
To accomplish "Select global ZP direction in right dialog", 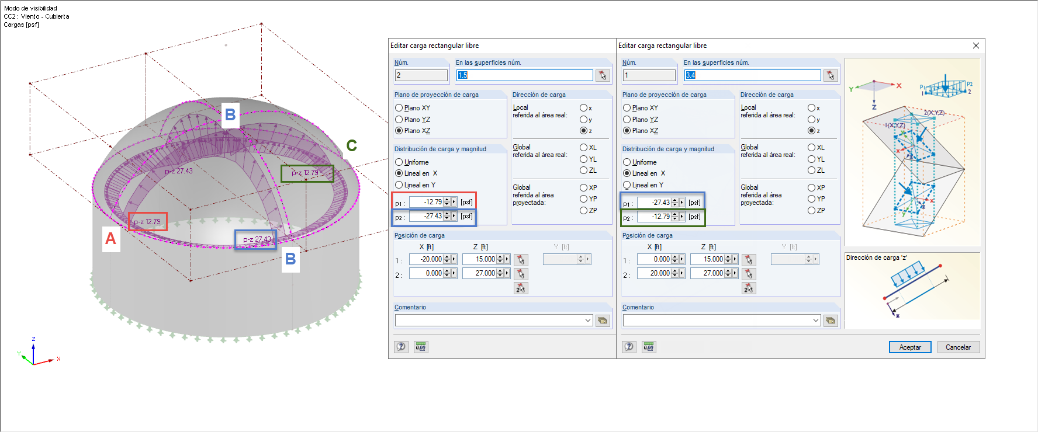I will coord(811,210).
